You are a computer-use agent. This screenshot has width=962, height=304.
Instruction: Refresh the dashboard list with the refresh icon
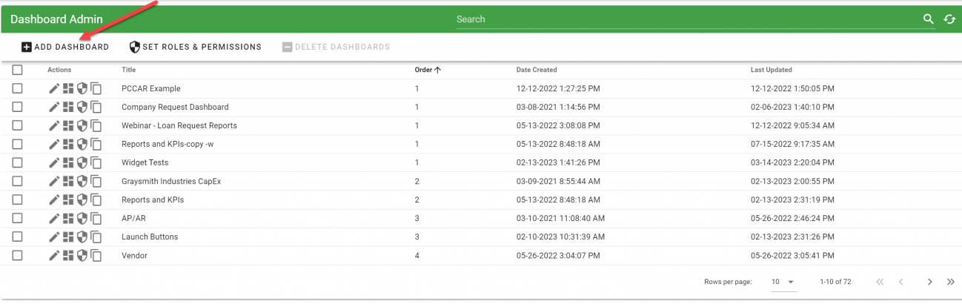coord(949,19)
